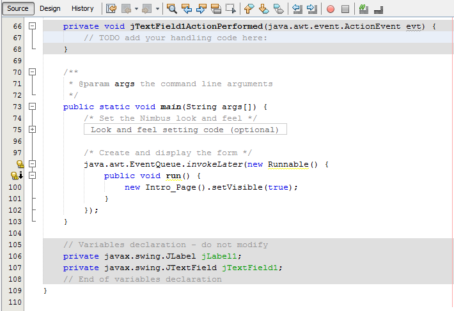The width and height of the screenshot is (454, 311).
Task: Click '/* Set the Nimbus look and feel */' comment
Action: click(x=170, y=118)
